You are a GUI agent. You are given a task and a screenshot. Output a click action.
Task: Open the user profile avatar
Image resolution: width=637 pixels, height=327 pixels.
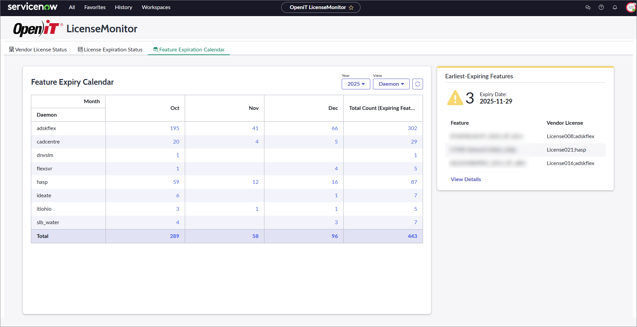[x=631, y=7]
